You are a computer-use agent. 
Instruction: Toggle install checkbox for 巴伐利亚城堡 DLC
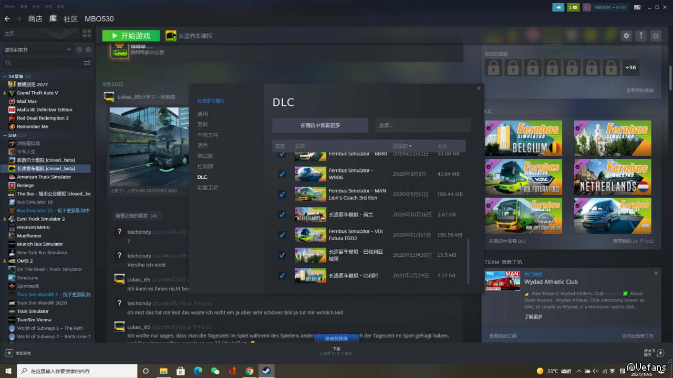click(282, 255)
